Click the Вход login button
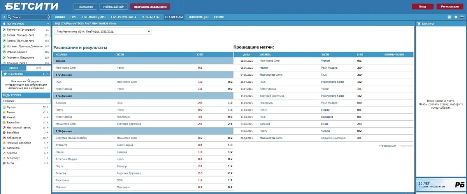The image size is (467, 194). [423, 7]
